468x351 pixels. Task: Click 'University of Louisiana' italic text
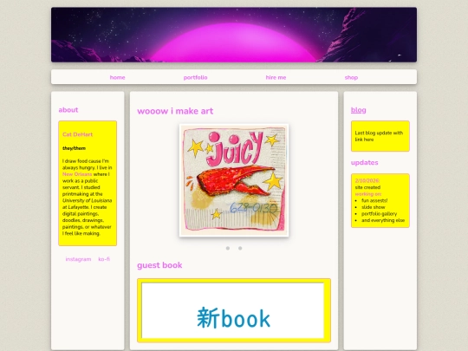point(88,200)
